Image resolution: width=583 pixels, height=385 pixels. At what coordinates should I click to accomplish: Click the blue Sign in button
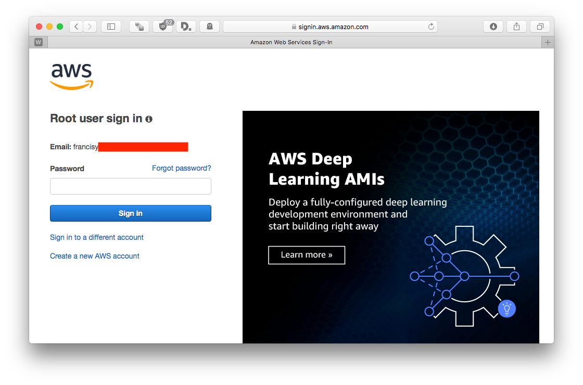tap(131, 213)
